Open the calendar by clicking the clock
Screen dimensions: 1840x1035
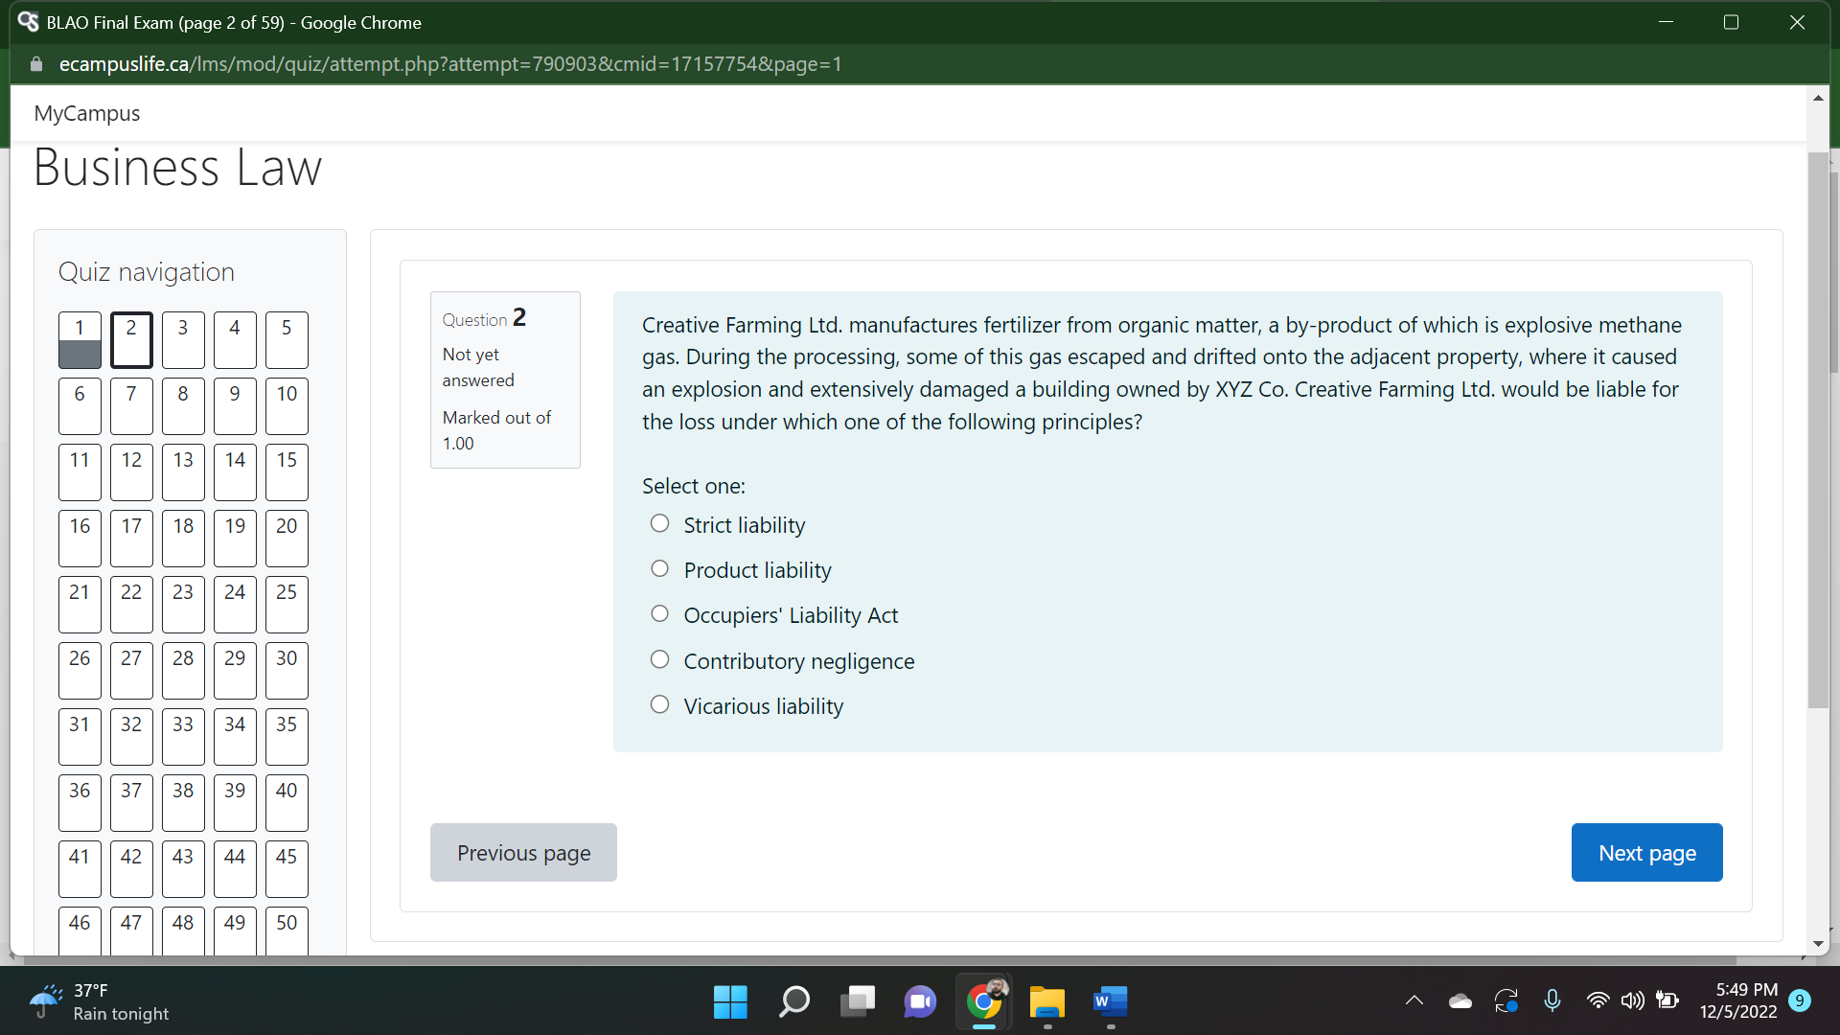pyautogui.click(x=1739, y=1001)
